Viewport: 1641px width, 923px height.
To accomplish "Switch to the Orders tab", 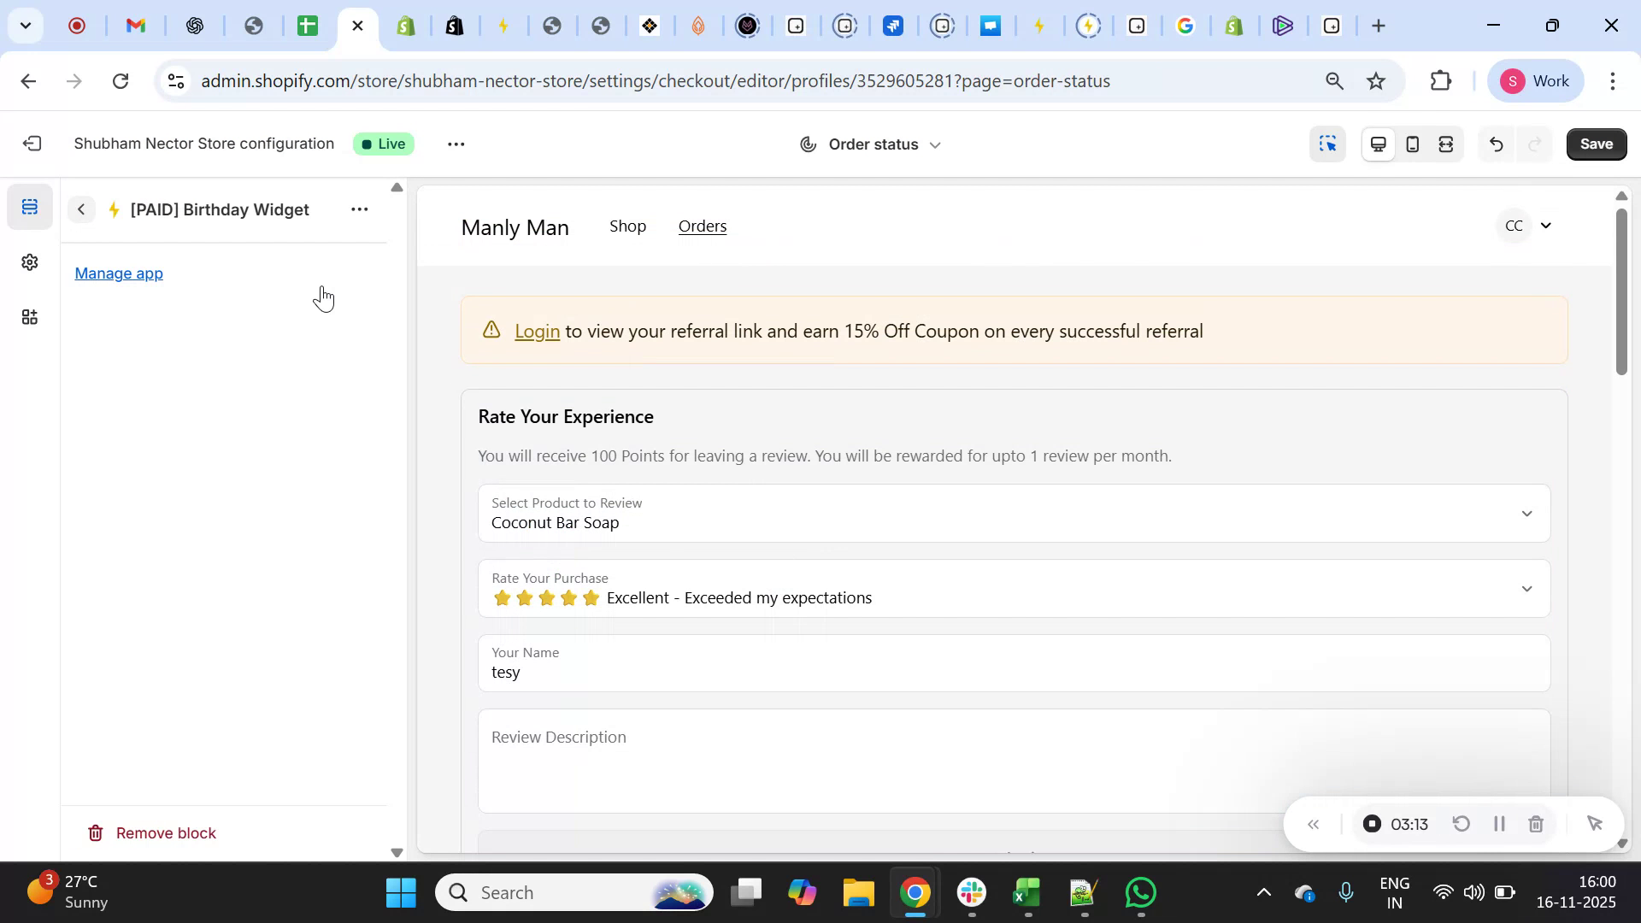I will 703,226.
